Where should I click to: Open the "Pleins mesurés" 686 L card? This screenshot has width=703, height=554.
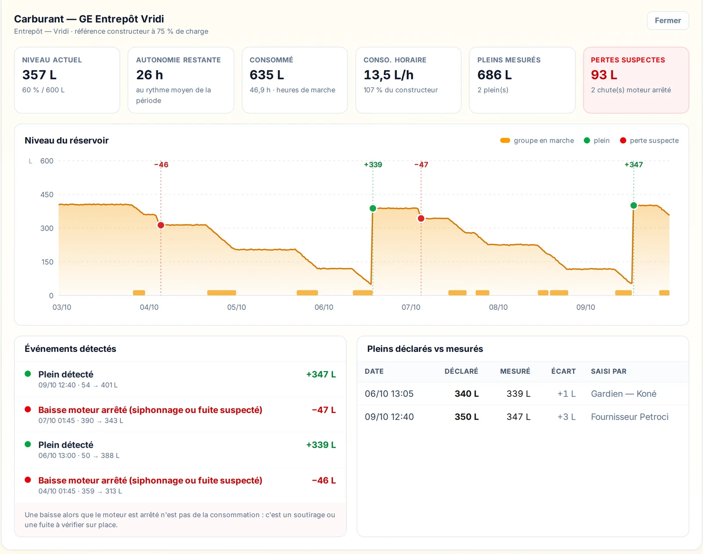[522, 80]
